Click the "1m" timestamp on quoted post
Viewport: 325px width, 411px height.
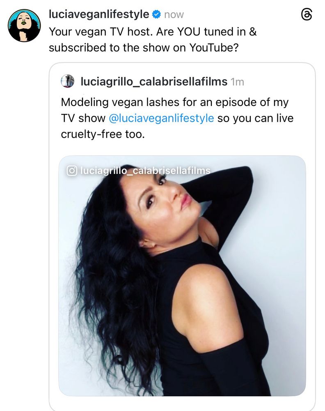pos(238,82)
